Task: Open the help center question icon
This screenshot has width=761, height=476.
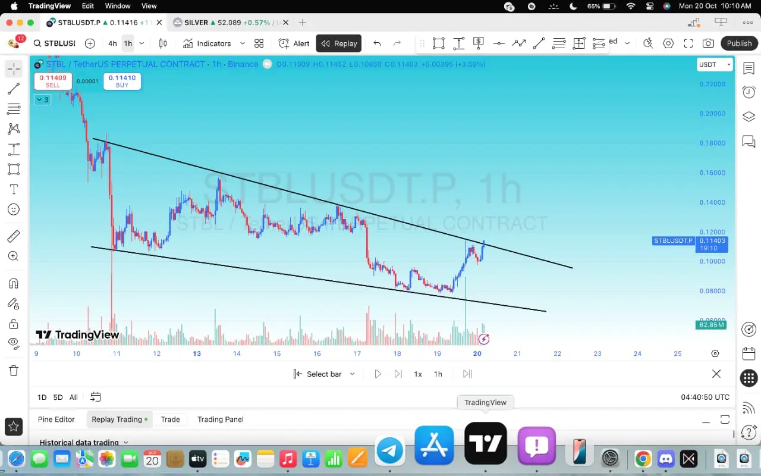Action: click(749, 432)
